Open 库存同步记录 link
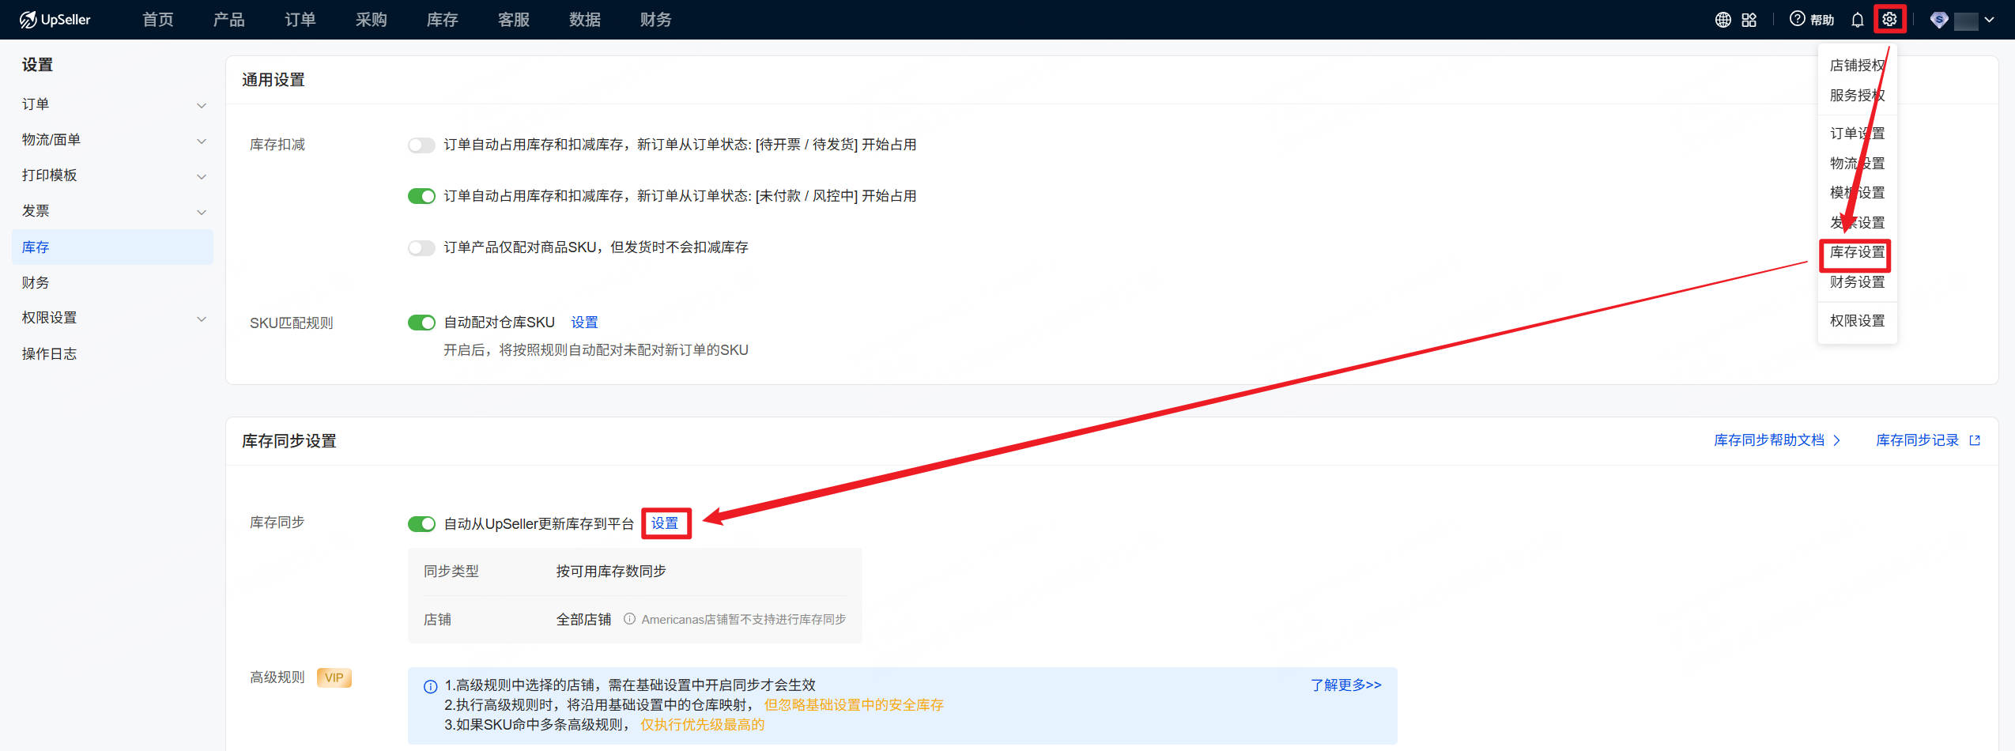The width and height of the screenshot is (2015, 751). (x=1918, y=440)
